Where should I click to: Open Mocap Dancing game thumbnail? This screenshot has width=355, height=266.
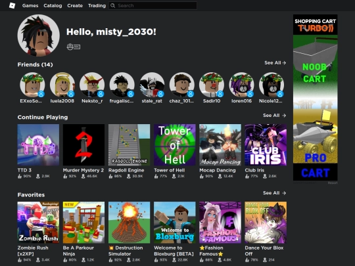(220, 144)
